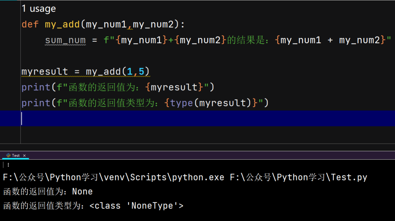Close the Test run tab
Screen dimensions: 395x221
pos(24,155)
